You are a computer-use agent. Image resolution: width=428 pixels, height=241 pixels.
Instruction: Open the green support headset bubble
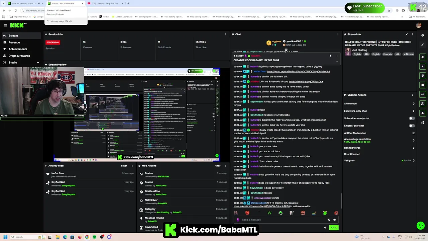[x=420, y=226]
